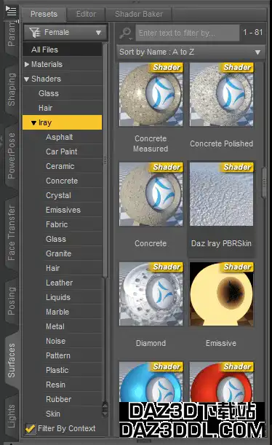Viewport: 272px width, 445px height.
Task: Click the 1 - 81 results counter
Action: 253,32
